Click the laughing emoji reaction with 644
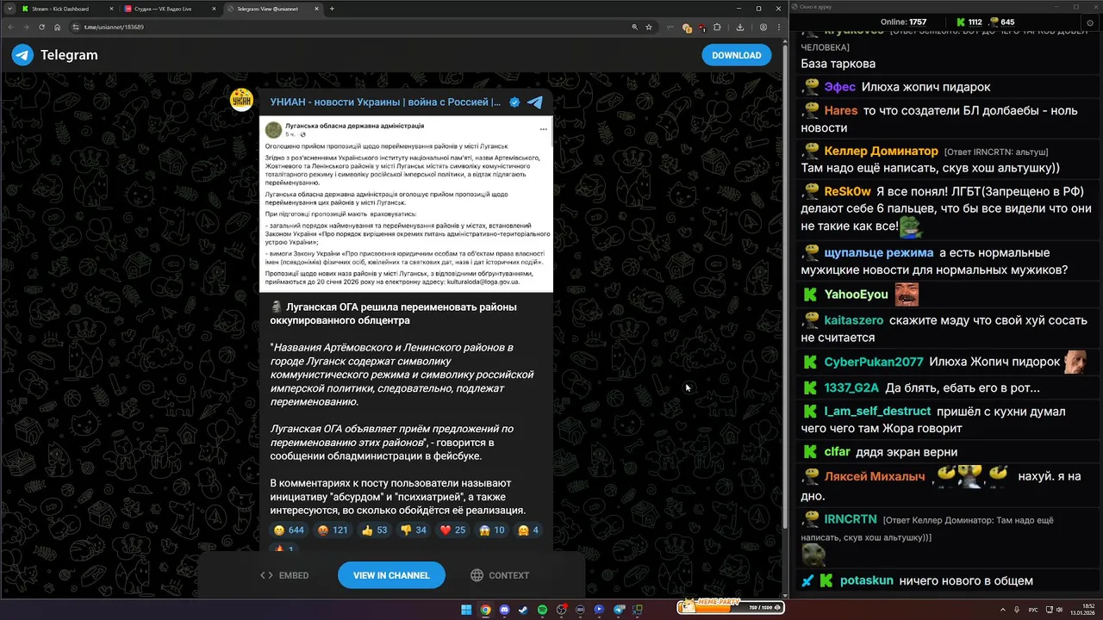1103x620 pixels. [x=289, y=530]
